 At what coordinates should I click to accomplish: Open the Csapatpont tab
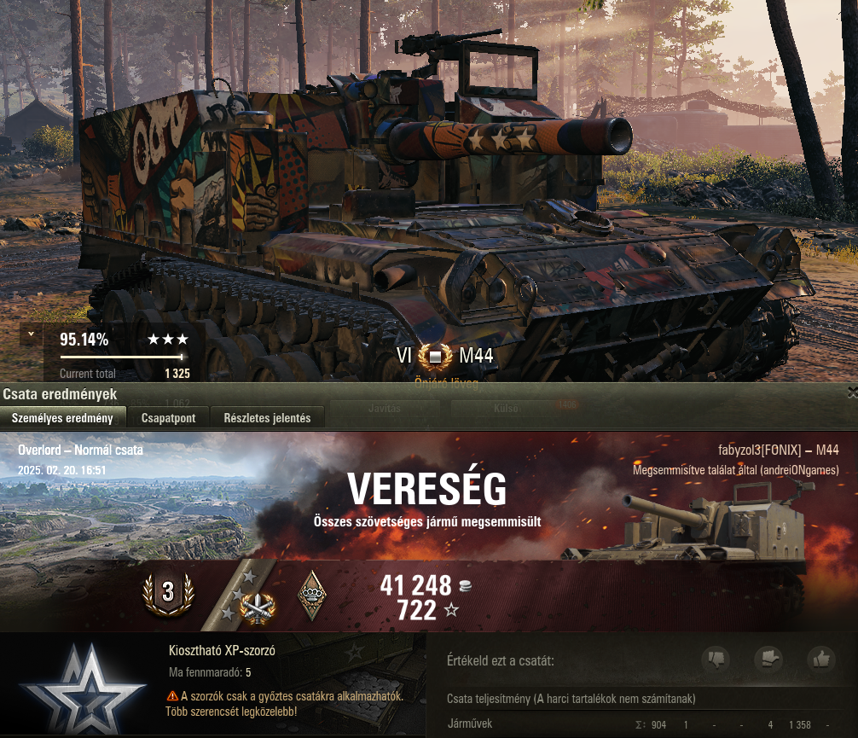point(169,418)
